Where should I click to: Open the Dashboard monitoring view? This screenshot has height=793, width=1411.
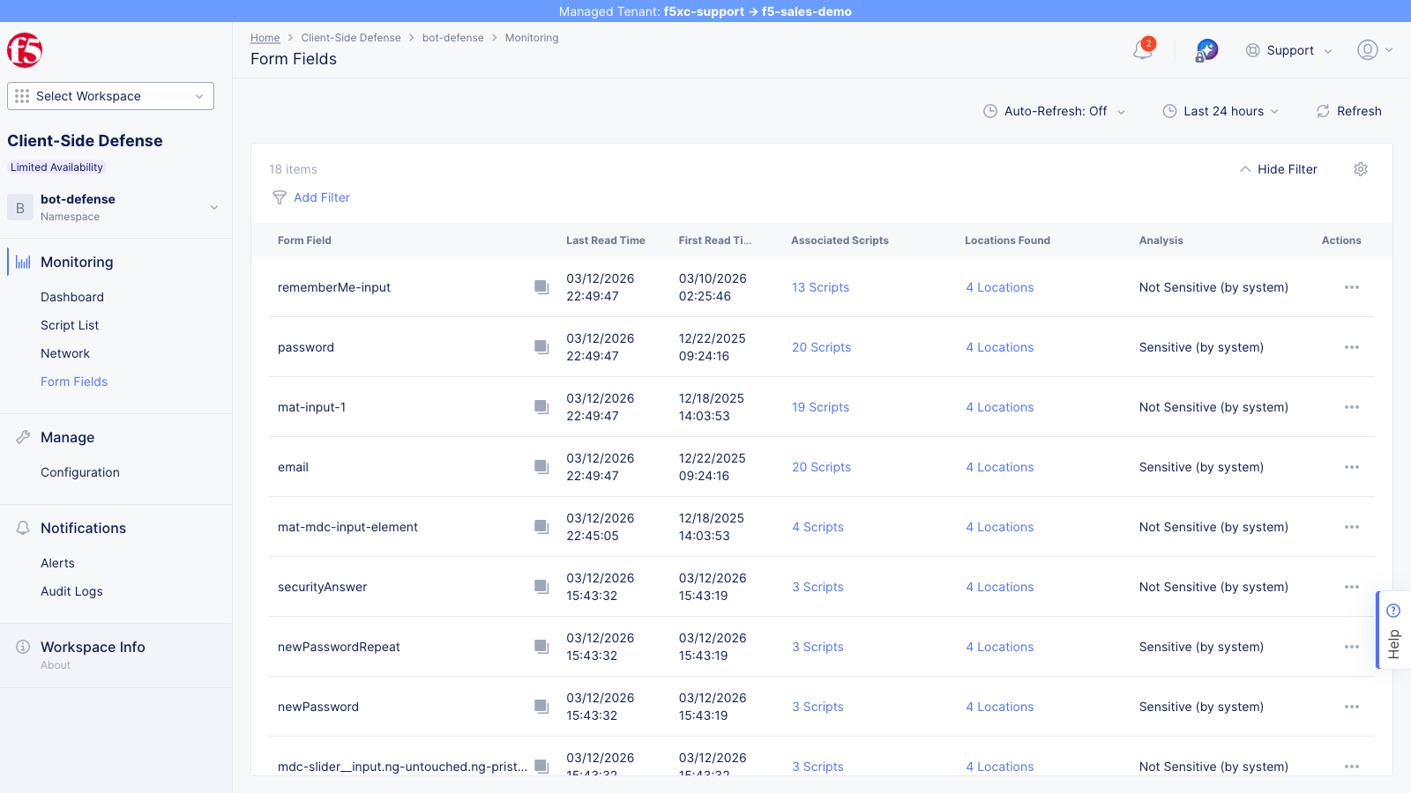tap(72, 297)
